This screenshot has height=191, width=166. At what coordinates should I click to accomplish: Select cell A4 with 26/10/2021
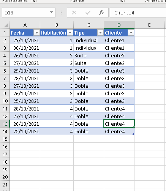25,55
